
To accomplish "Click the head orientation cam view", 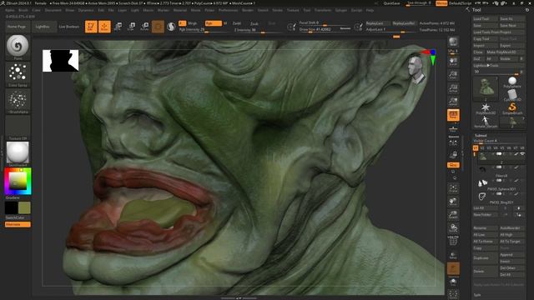I will [x=416, y=70].
